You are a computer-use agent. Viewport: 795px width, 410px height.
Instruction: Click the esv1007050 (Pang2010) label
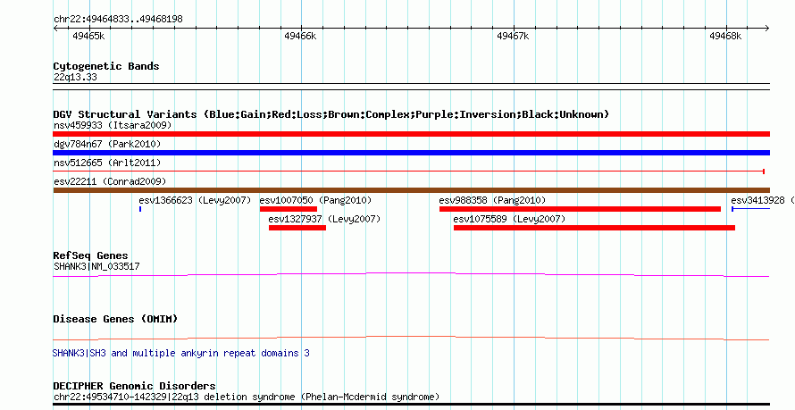[x=315, y=200]
